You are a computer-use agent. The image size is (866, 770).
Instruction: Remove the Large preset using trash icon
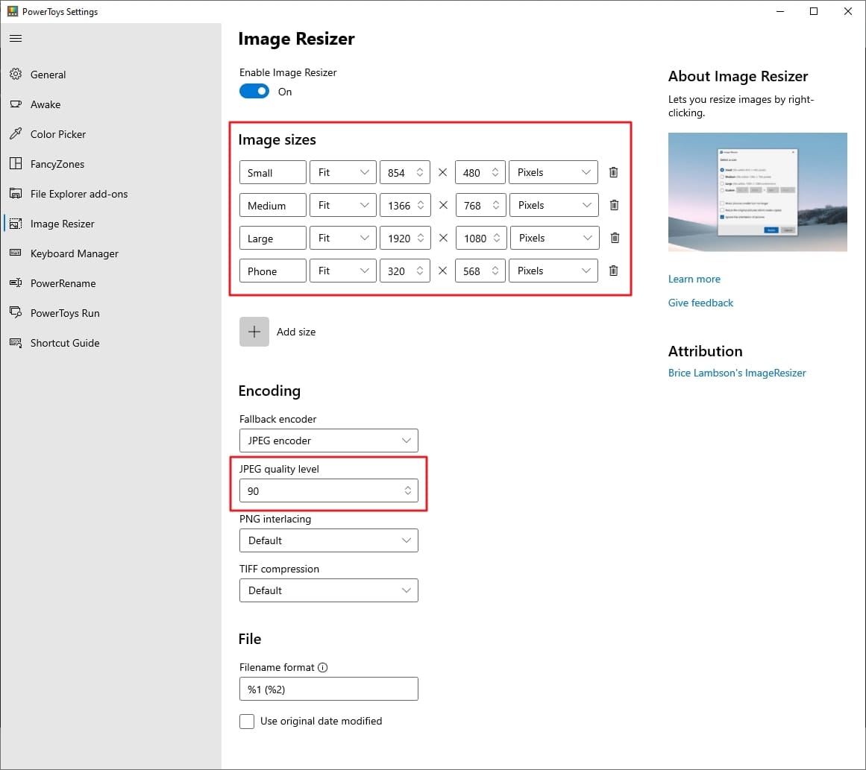pyautogui.click(x=614, y=238)
